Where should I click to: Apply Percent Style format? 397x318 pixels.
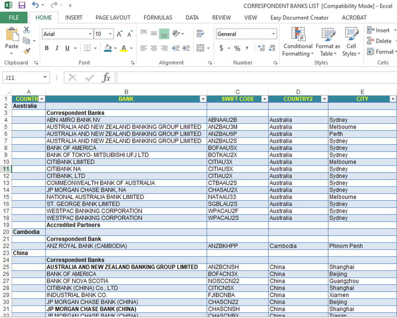pos(237,48)
